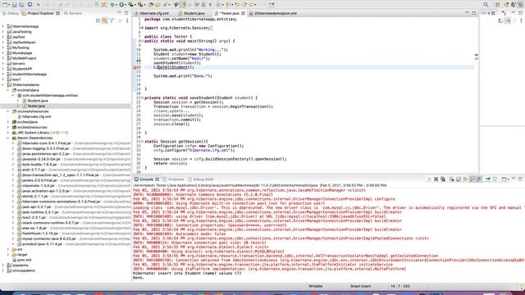The height and width of the screenshot is (295, 525).
Task: Select hibernate-core-5.4.1.Final.jar dependency
Action: [x=47, y=143]
